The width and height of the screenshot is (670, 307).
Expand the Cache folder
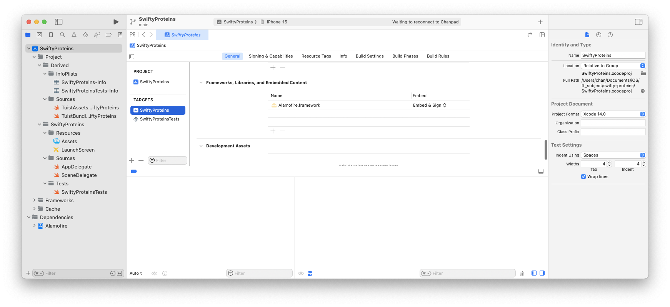[x=34, y=209]
